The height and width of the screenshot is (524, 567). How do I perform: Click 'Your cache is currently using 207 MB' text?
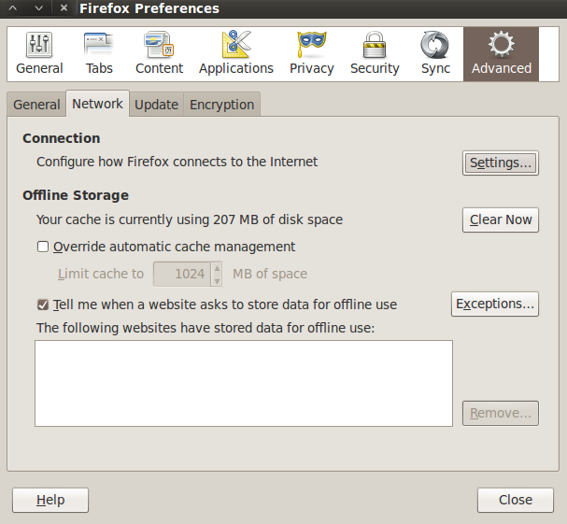(x=190, y=220)
